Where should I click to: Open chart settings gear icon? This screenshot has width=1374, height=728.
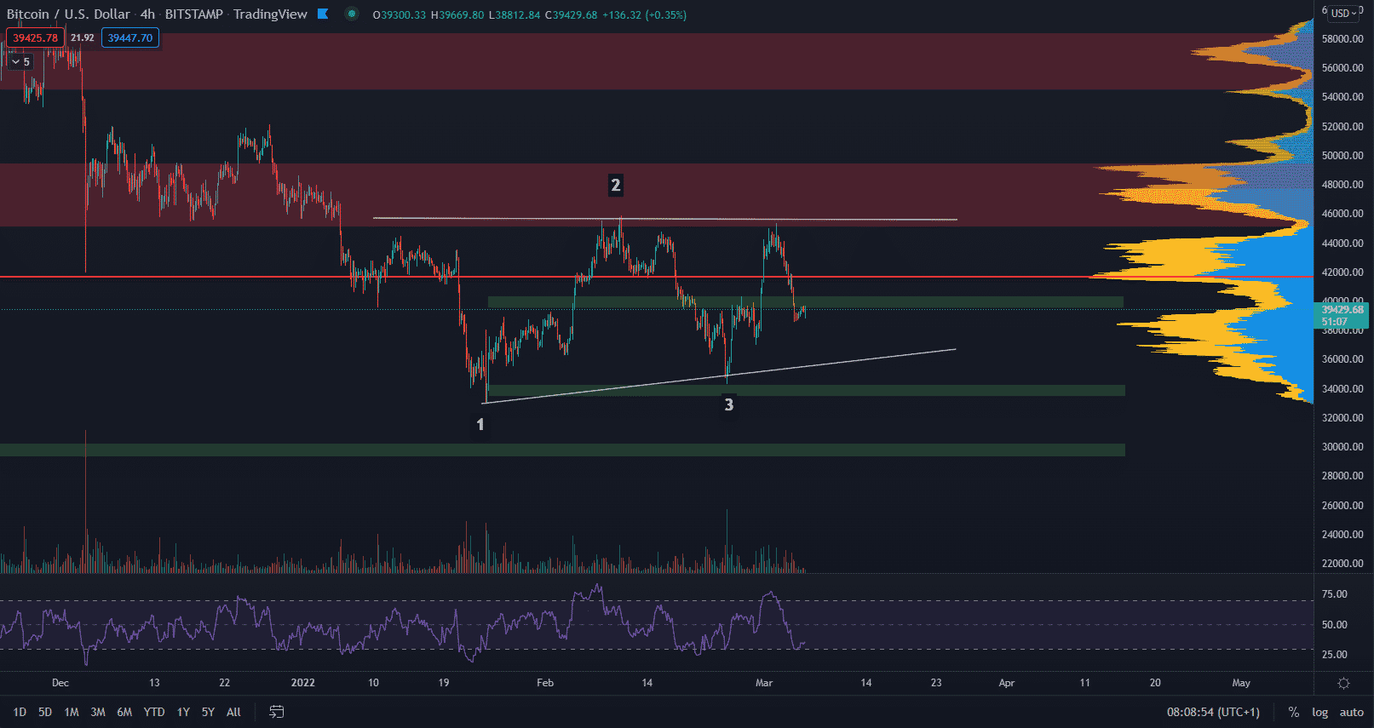click(1343, 683)
